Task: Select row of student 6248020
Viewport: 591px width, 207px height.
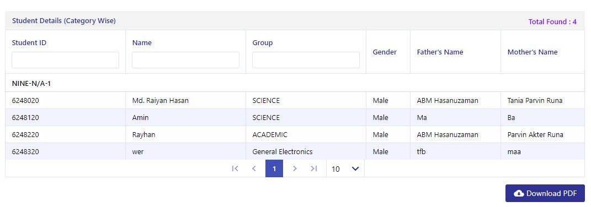Action: [295, 101]
